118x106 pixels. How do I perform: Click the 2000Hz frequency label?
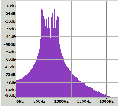106,102
